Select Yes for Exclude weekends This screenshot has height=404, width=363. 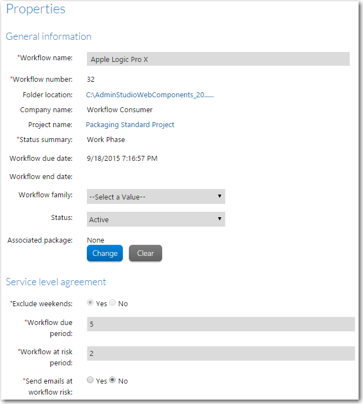pyautogui.click(x=90, y=302)
